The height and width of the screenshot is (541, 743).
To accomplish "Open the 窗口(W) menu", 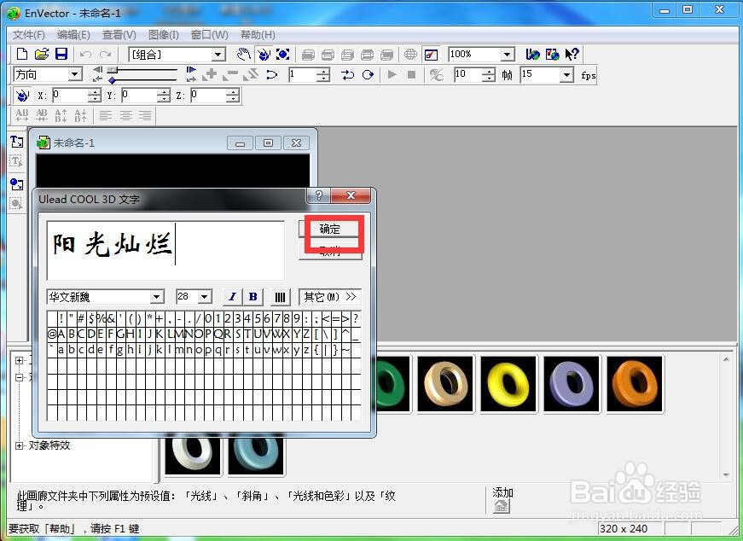I will (x=210, y=35).
